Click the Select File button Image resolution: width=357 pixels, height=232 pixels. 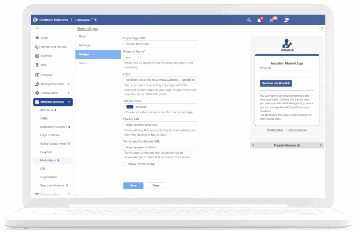click(189, 80)
